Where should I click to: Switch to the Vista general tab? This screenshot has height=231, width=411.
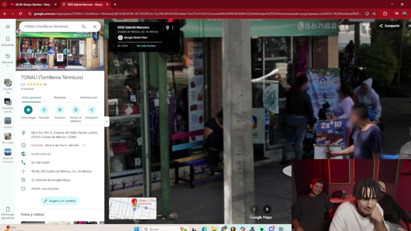coord(31,98)
